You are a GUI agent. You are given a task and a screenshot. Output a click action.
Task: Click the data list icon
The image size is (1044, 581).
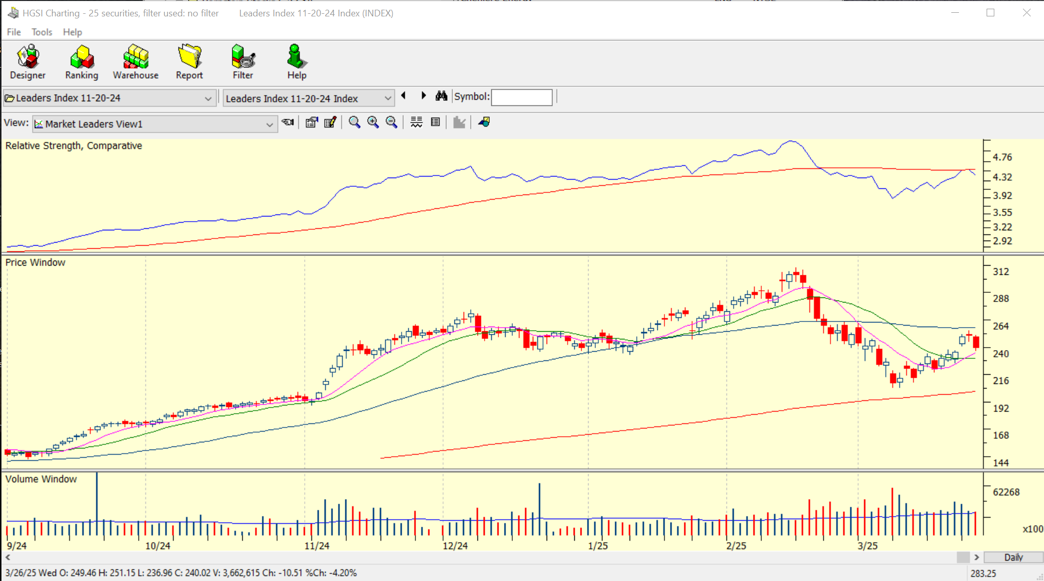[435, 122]
